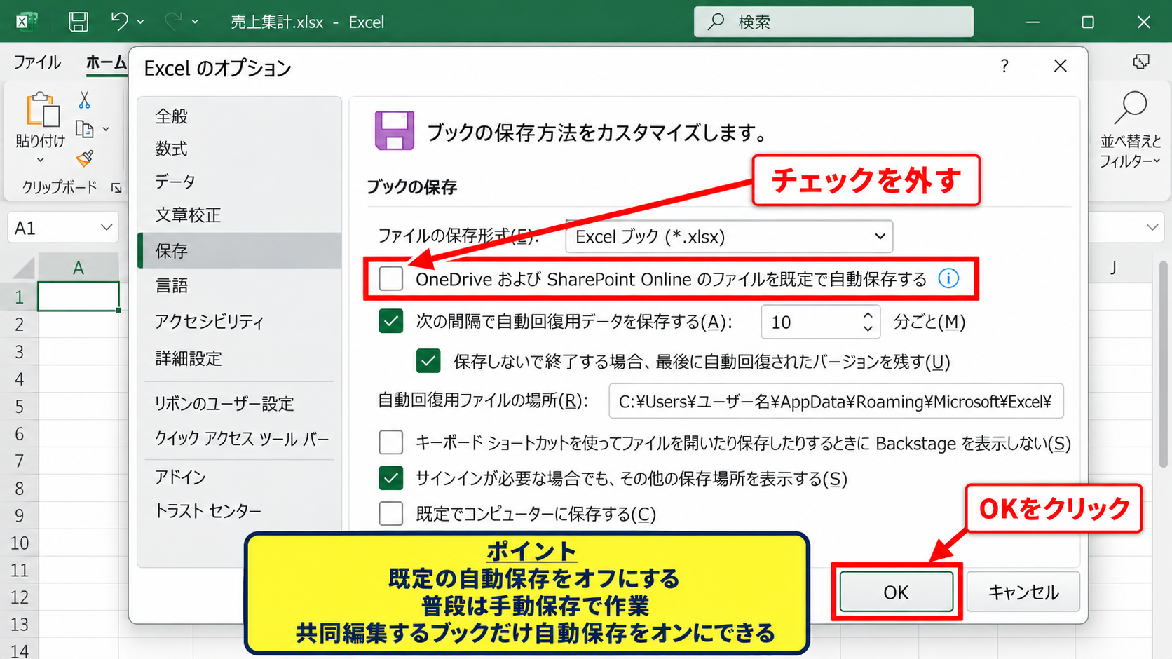Screen dimensions: 1172x659
Task: Click the info icon beside AutoSave option
Action: (948, 278)
